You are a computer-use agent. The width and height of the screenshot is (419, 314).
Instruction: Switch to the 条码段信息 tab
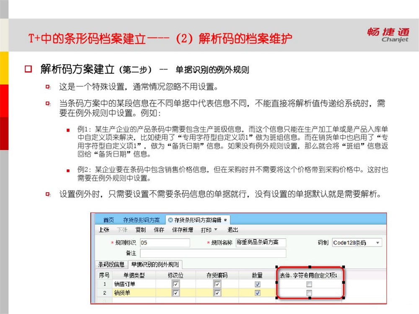pos(111,264)
